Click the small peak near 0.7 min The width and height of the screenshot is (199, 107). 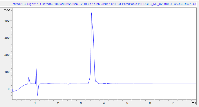coord(29,78)
